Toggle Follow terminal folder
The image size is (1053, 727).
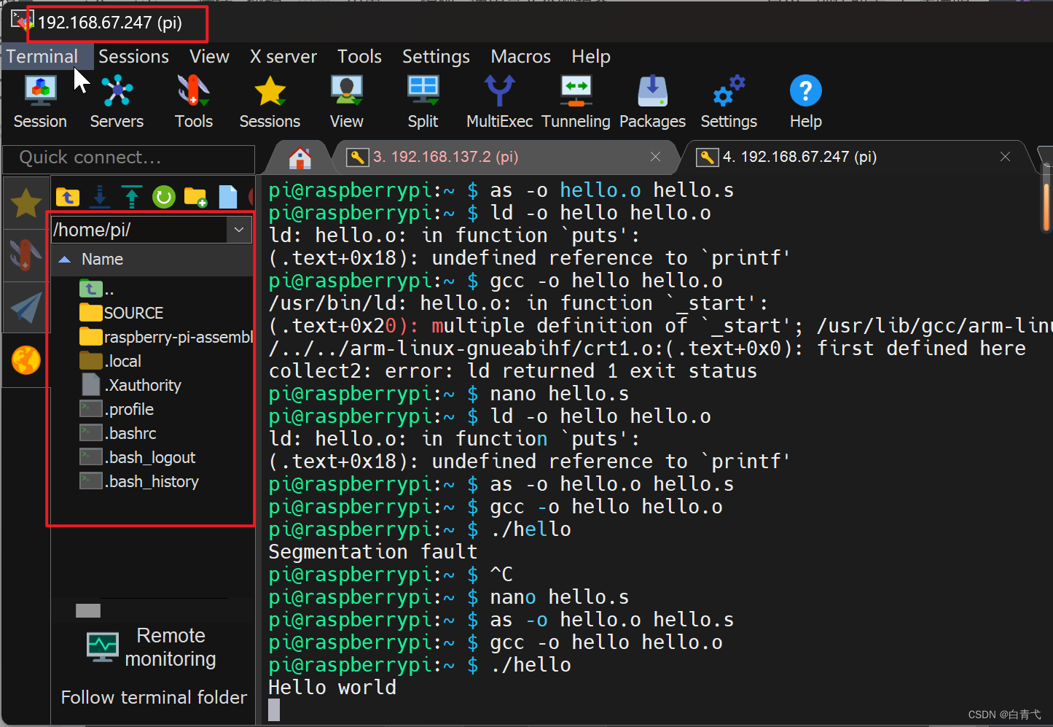pyautogui.click(x=152, y=697)
